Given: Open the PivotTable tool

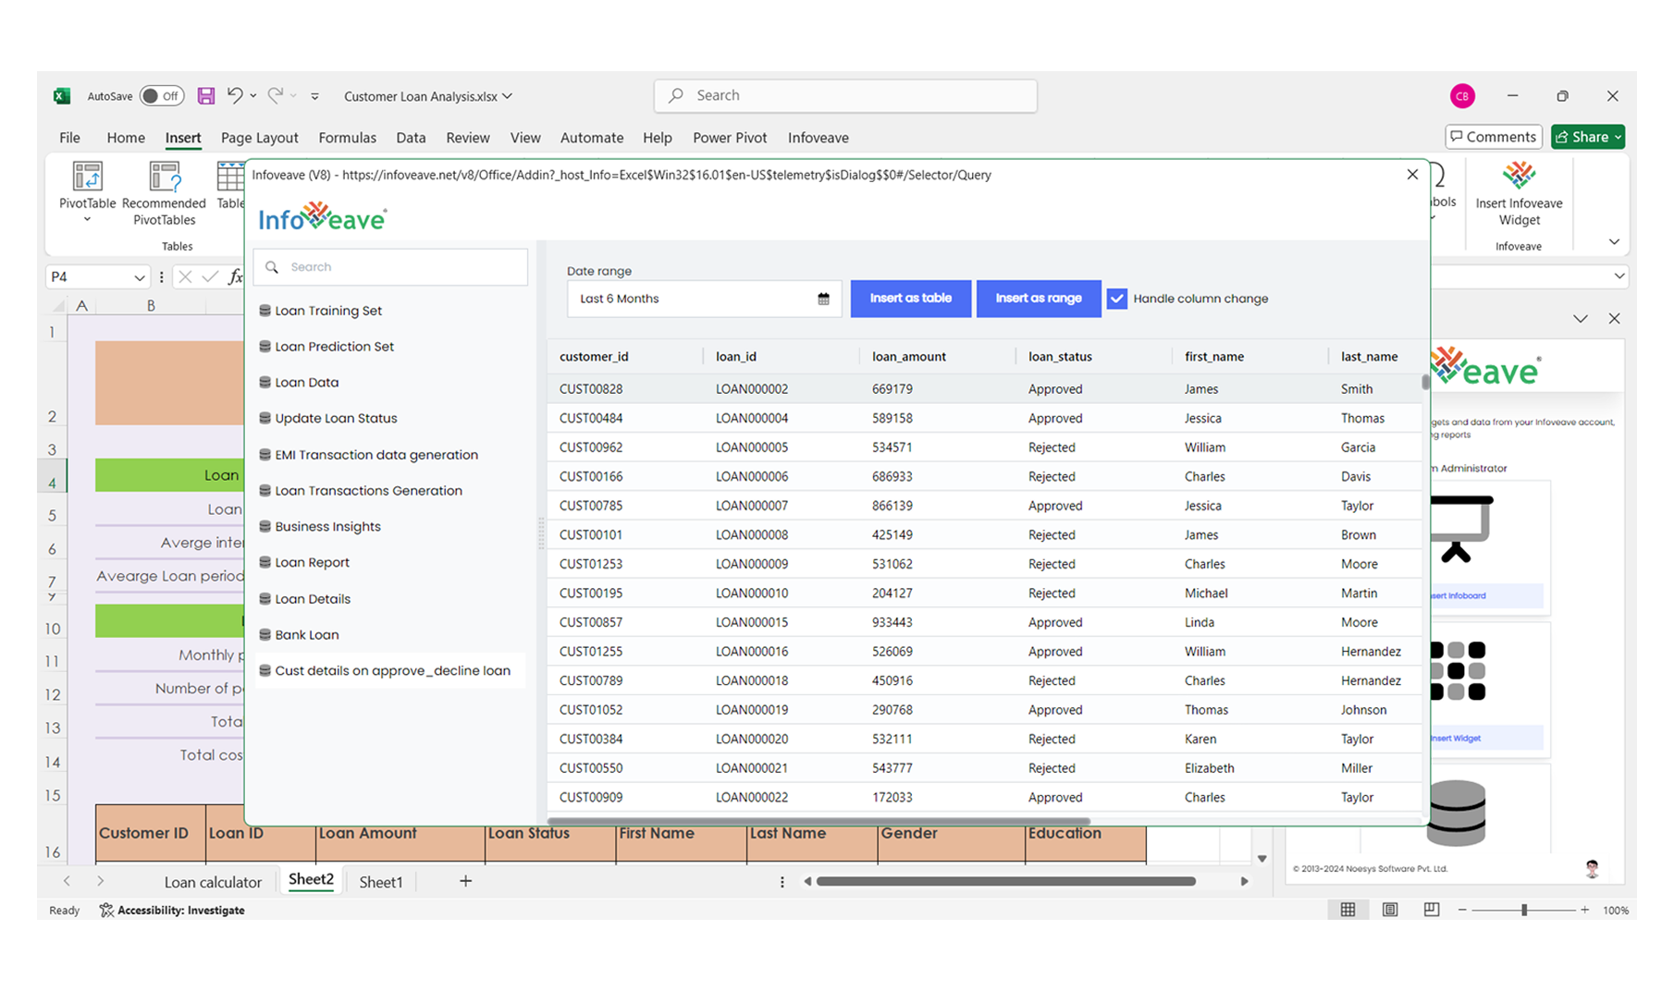Looking at the screenshot, I should [87, 177].
